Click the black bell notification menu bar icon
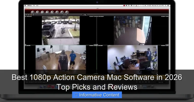 [126, 6]
